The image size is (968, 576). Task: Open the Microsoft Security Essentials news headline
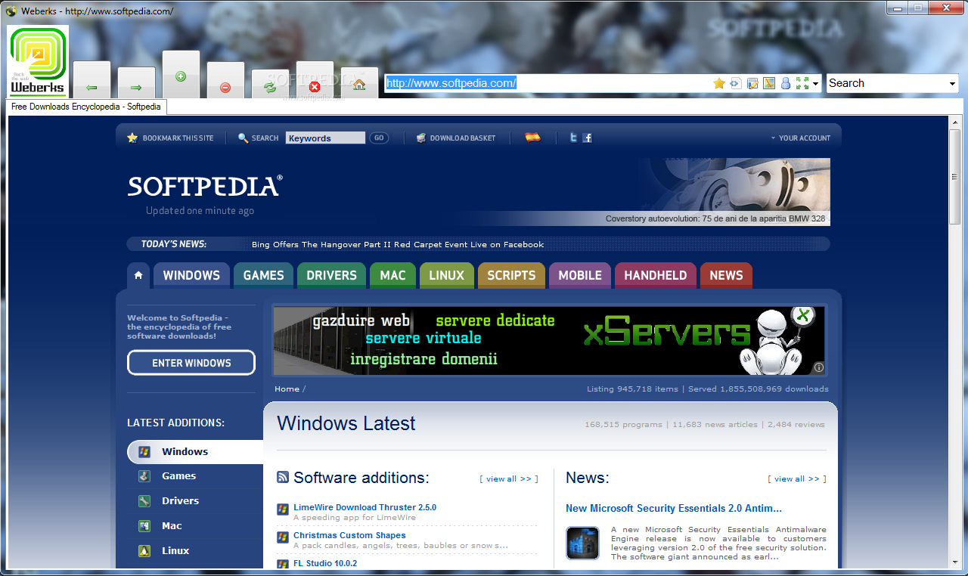tap(674, 508)
